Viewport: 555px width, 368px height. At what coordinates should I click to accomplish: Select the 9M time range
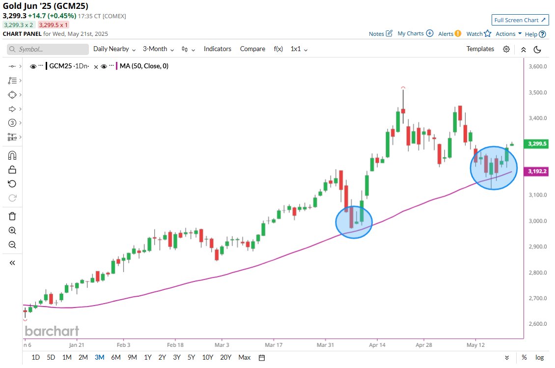132,357
